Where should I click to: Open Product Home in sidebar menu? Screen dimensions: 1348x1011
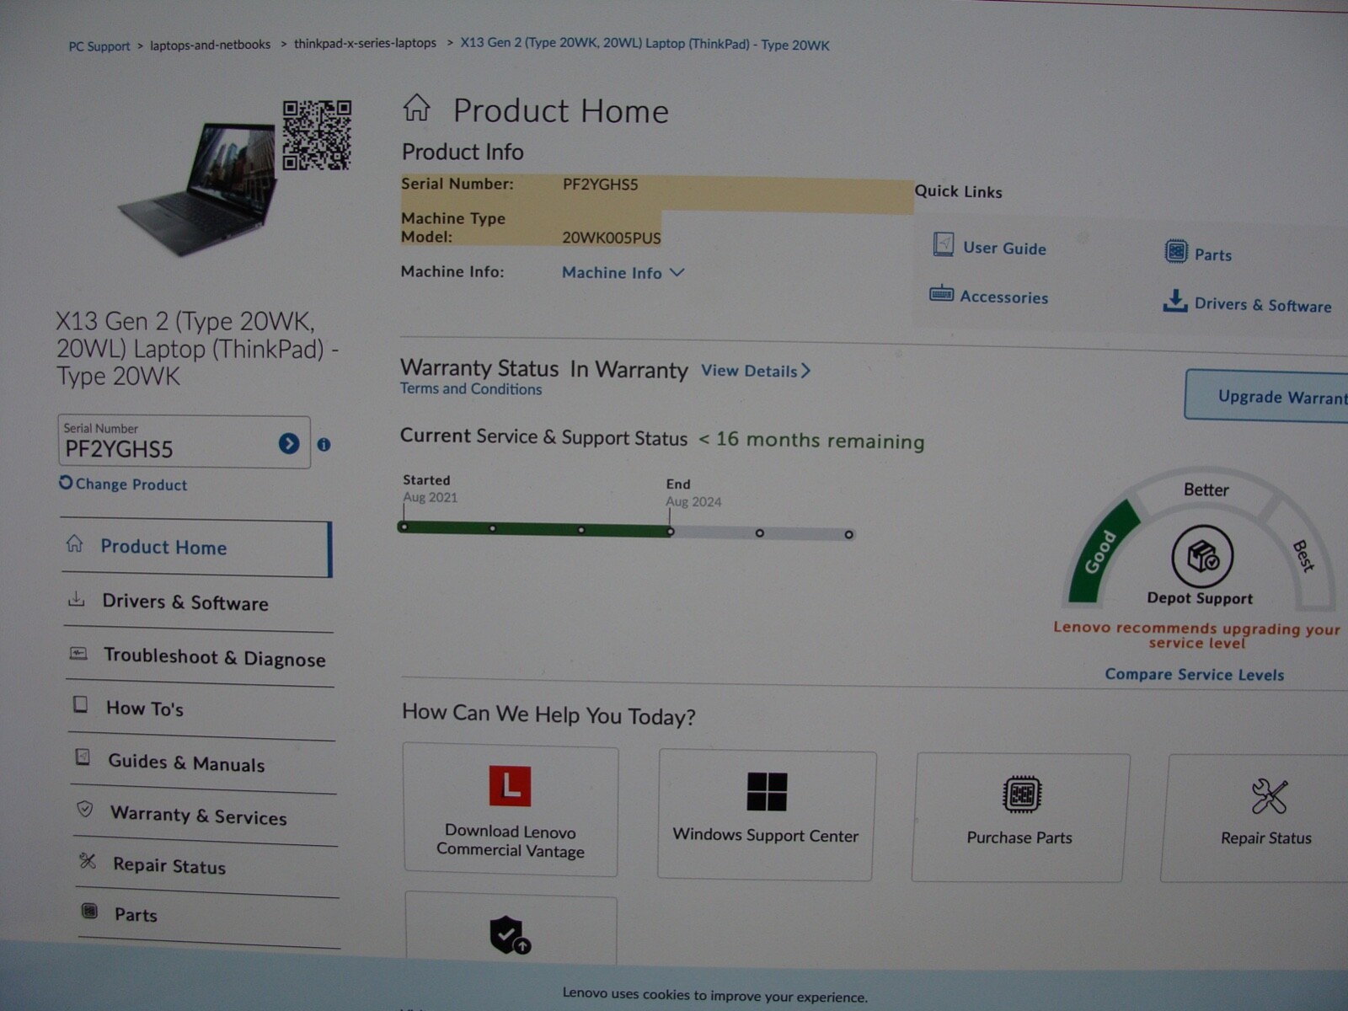click(x=196, y=548)
